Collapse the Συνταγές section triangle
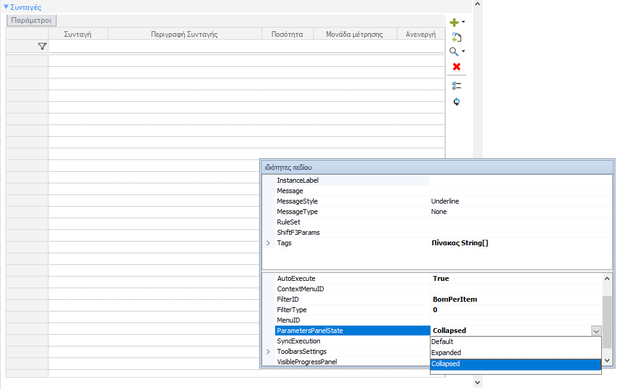Screen dimensions: 624x390 6,7
